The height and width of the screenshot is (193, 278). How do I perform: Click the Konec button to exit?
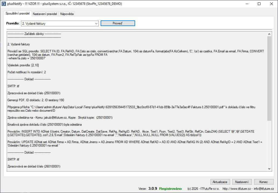coord(263,182)
